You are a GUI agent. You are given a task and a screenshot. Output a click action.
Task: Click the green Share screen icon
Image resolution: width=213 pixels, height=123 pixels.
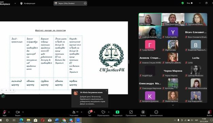click(x=118, y=112)
